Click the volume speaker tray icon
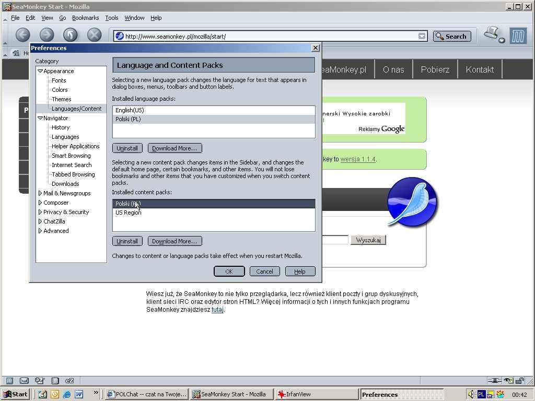This screenshot has height=401, width=535. [471, 394]
